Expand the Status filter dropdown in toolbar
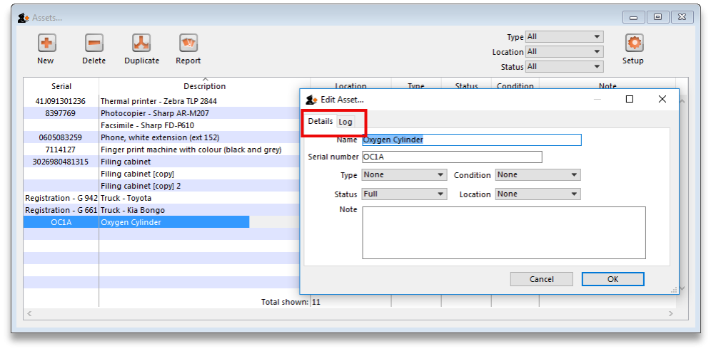 click(564, 67)
